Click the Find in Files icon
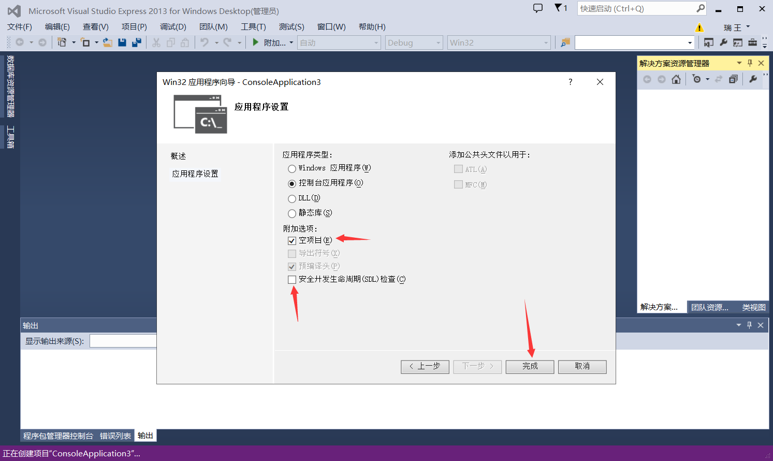 [565, 42]
